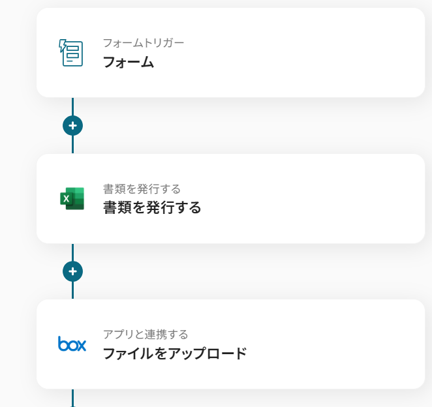
Task: Click connector line just above the Excel card
Action: [72, 145]
